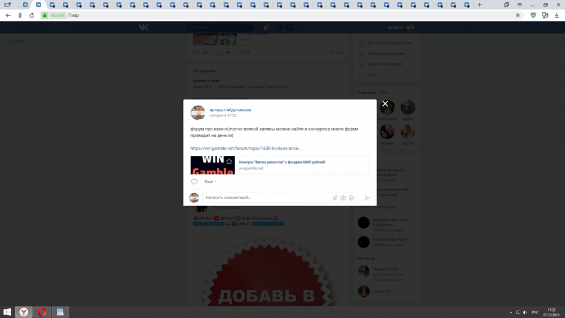Show hidden tray icons with the up arrow

(x=511, y=312)
